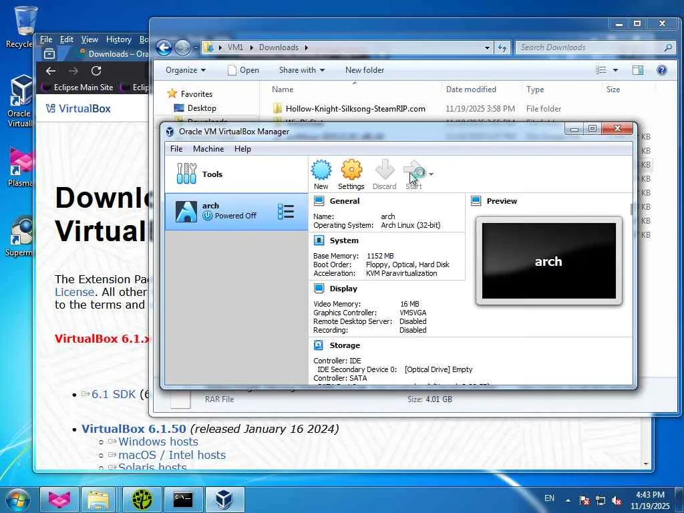Click the muted volume tray icon
The height and width of the screenshot is (513, 684).
(617, 500)
